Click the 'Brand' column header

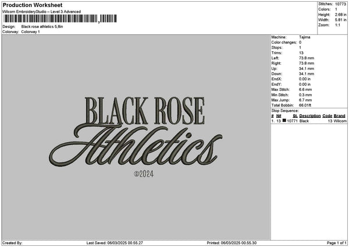(340, 116)
